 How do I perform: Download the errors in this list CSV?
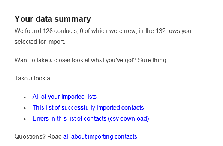click(x=91, y=118)
